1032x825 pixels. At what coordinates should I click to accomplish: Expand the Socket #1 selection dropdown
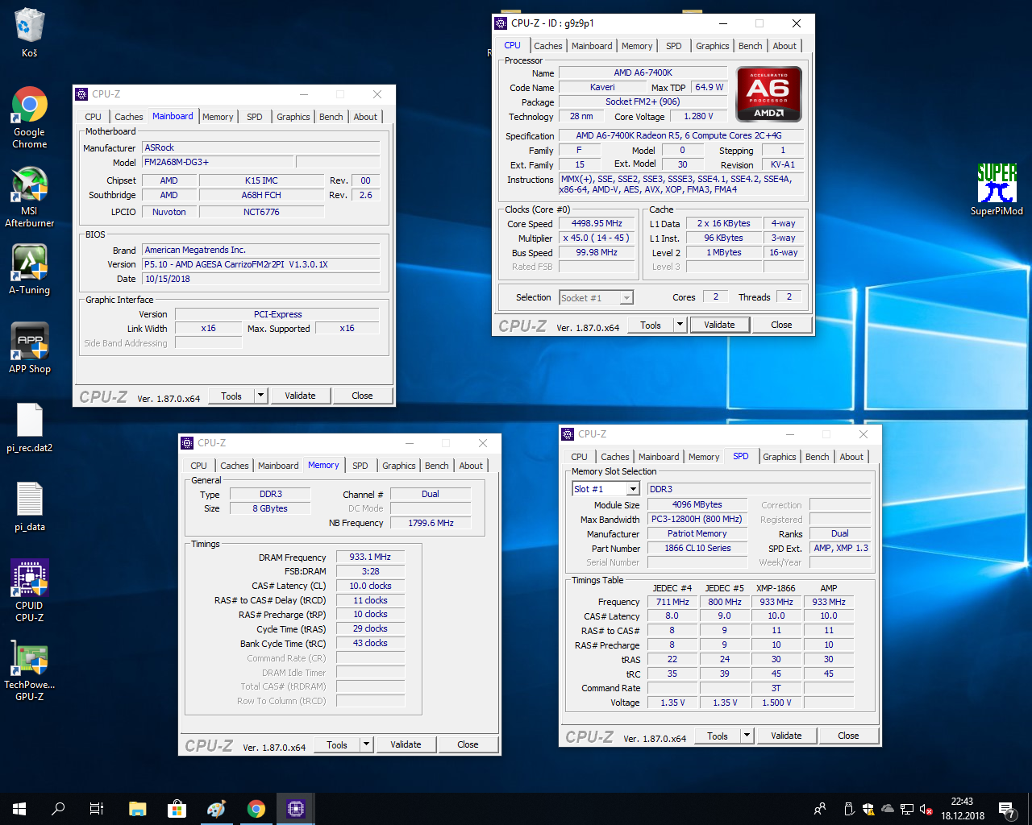point(626,298)
